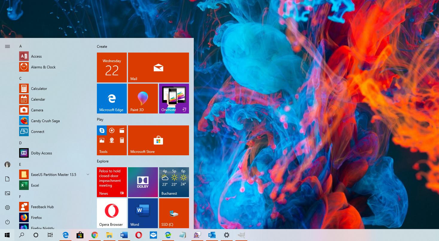Open File Explorer from the taskbar
The height and width of the screenshot is (241, 439).
click(x=109, y=235)
